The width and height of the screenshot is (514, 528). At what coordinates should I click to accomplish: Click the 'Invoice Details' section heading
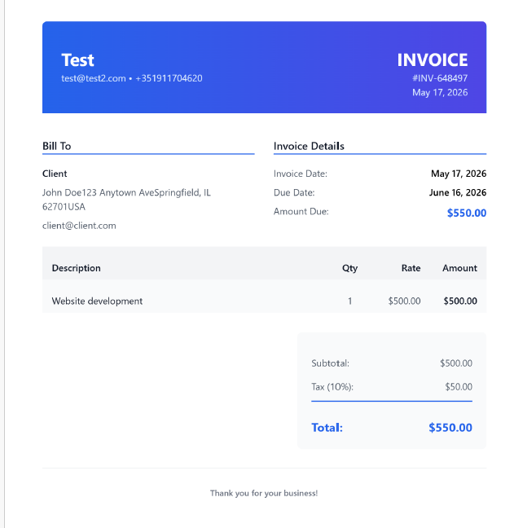tap(309, 146)
